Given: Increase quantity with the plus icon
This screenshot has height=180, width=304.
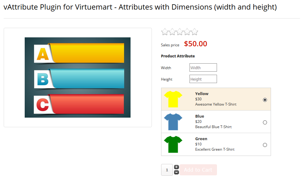Looking at the screenshot, I should tap(177, 167).
